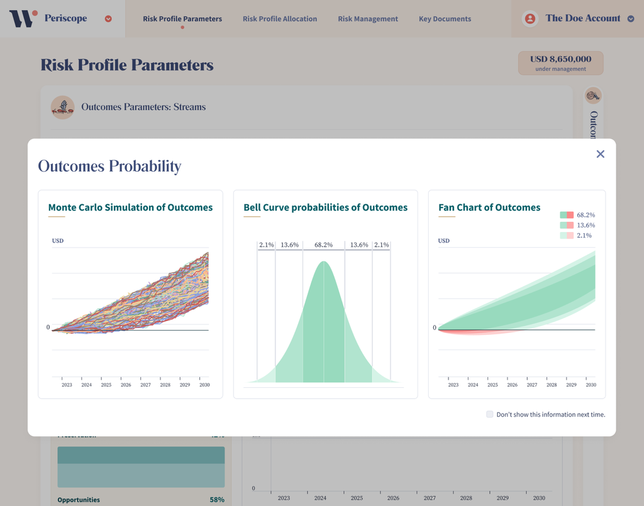Click the Opportunities 58% allocation bar
This screenshot has height=506, width=644.
(141, 476)
